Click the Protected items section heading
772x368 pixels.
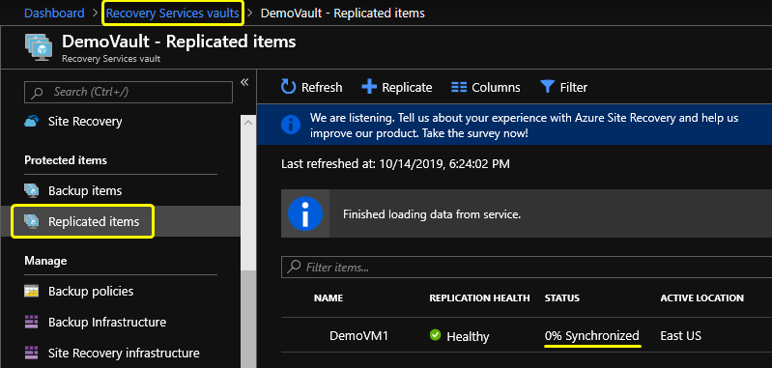pos(66,160)
